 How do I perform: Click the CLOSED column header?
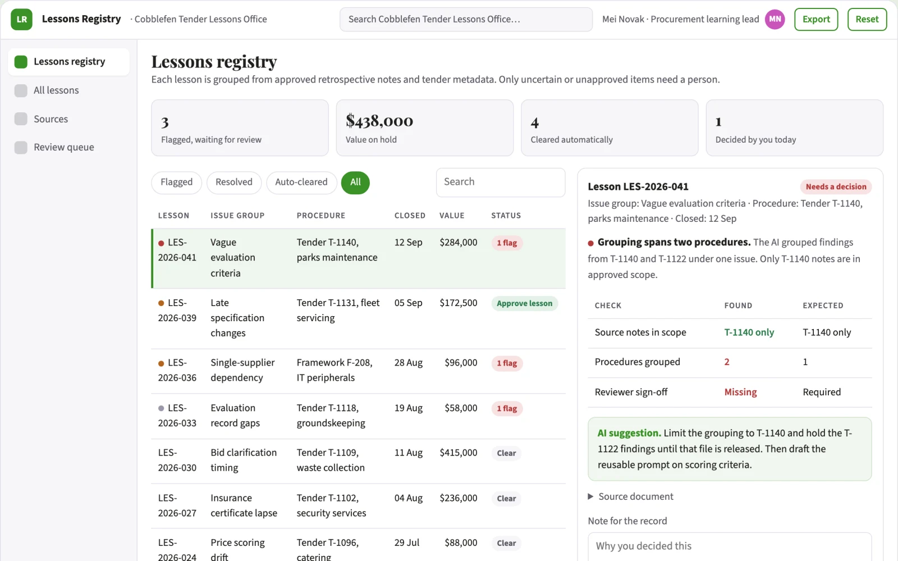(x=410, y=216)
